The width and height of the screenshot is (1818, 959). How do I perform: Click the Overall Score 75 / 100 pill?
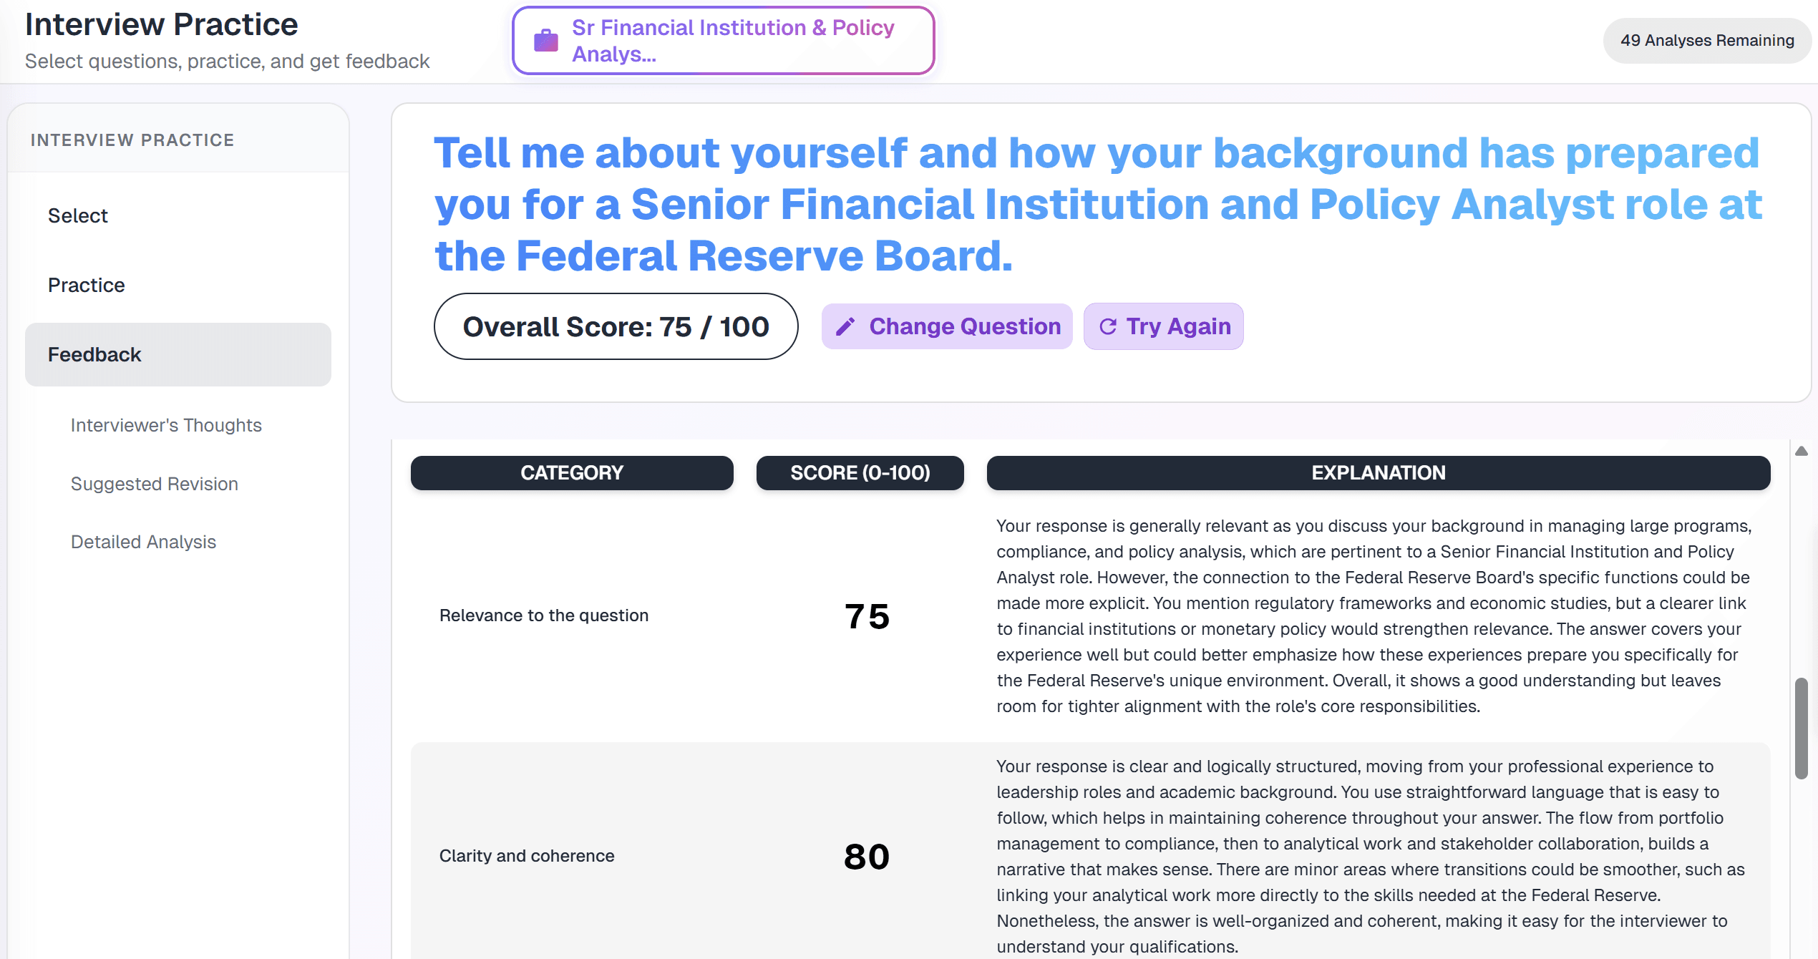click(616, 327)
